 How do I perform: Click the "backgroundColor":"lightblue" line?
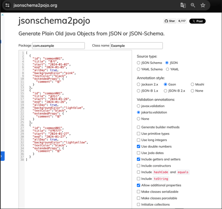coord(58,108)
